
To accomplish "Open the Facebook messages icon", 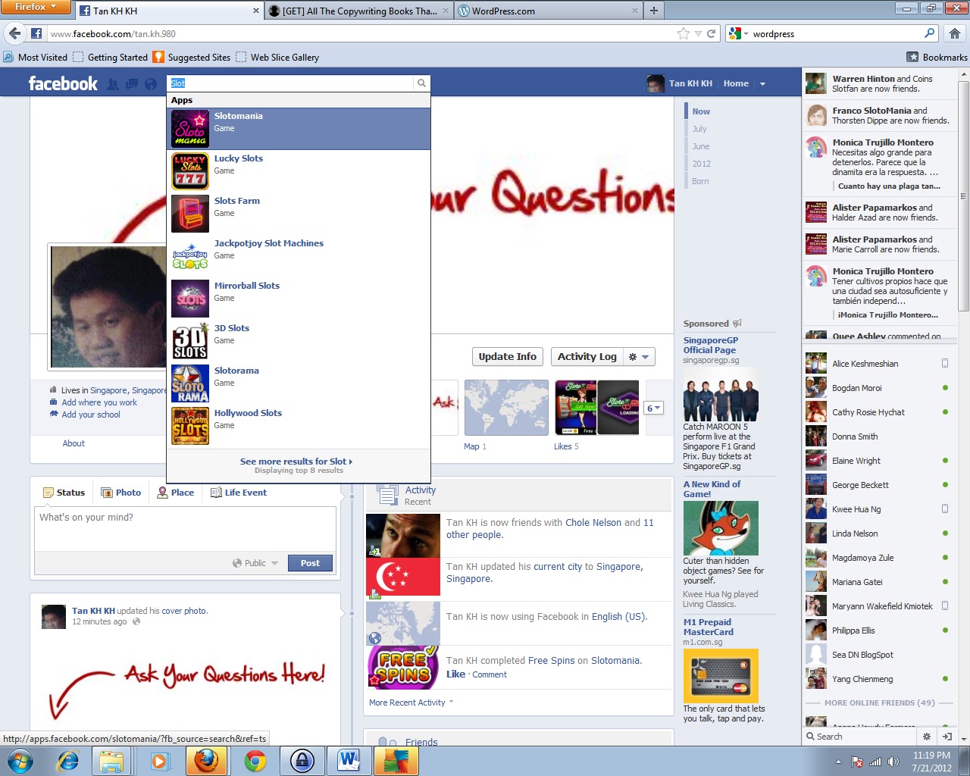I will click(x=132, y=84).
